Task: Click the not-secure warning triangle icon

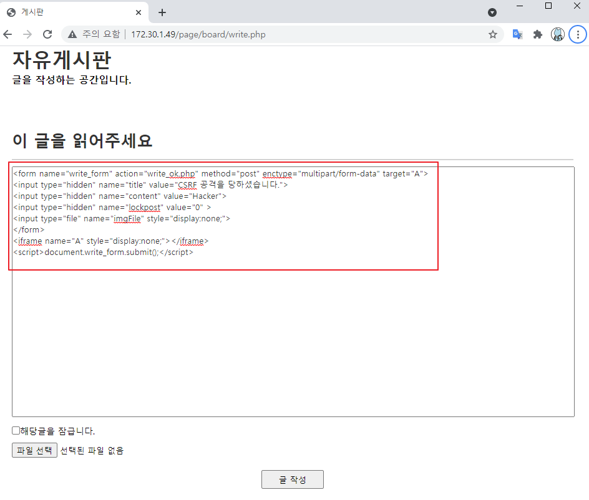Action: click(72, 34)
